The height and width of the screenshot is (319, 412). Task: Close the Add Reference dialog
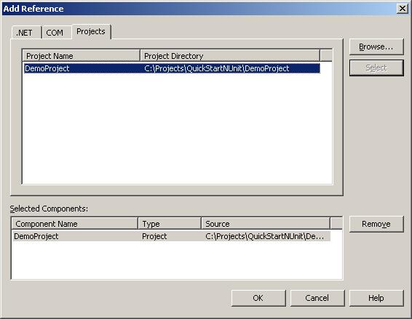(403, 9)
